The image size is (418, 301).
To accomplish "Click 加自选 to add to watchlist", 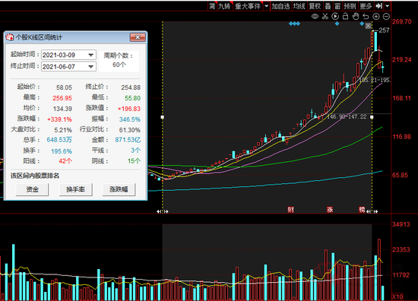I will point(280,6).
